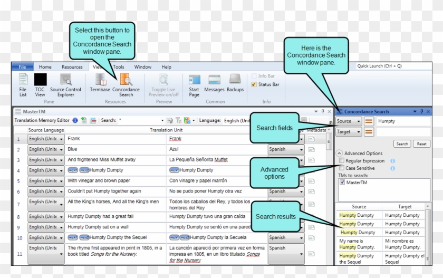The height and width of the screenshot is (278, 443).
Task: Select result 'My name is Humpty Dumpty.'
Action: coord(359,244)
